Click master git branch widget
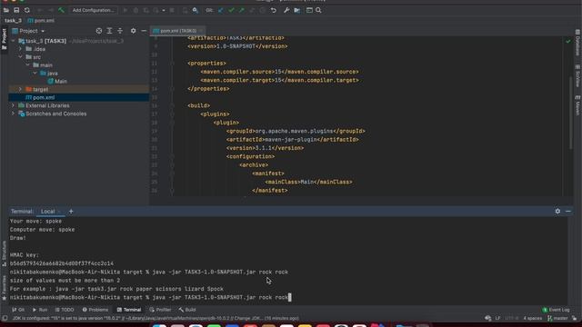 coord(557,318)
